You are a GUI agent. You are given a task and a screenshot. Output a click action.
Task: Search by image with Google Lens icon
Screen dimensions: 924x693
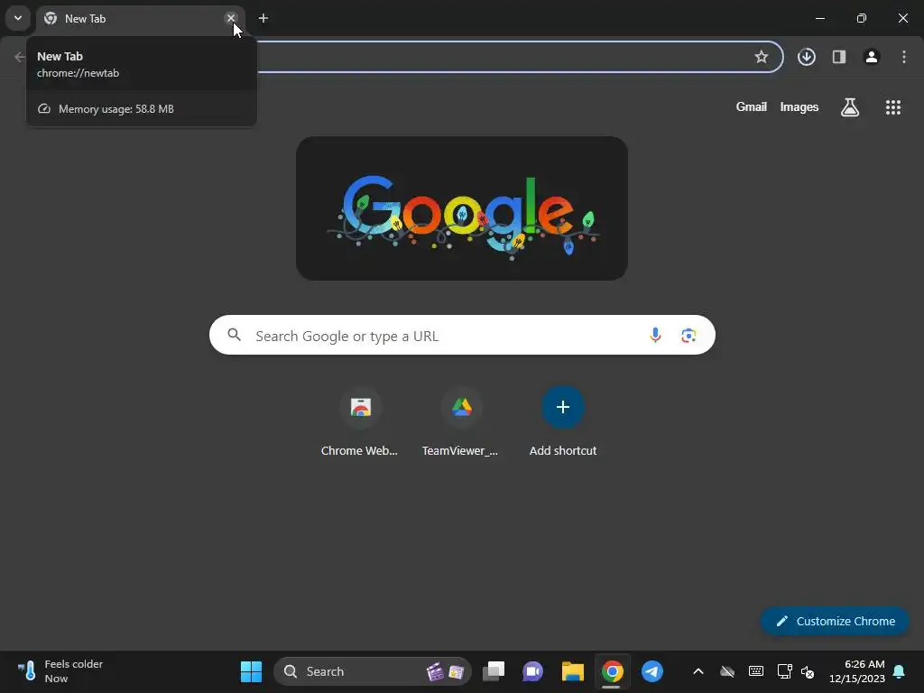click(x=688, y=336)
